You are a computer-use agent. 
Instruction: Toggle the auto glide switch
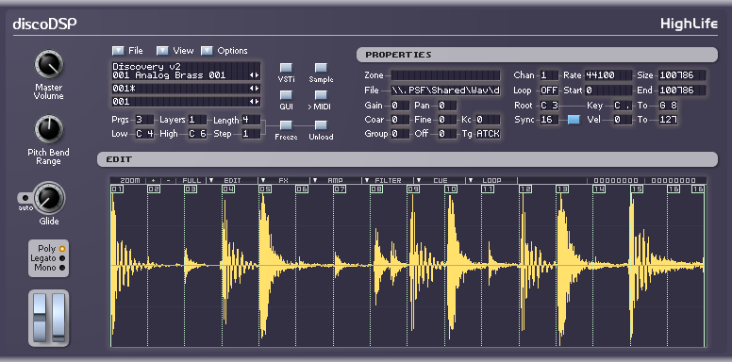25,197
